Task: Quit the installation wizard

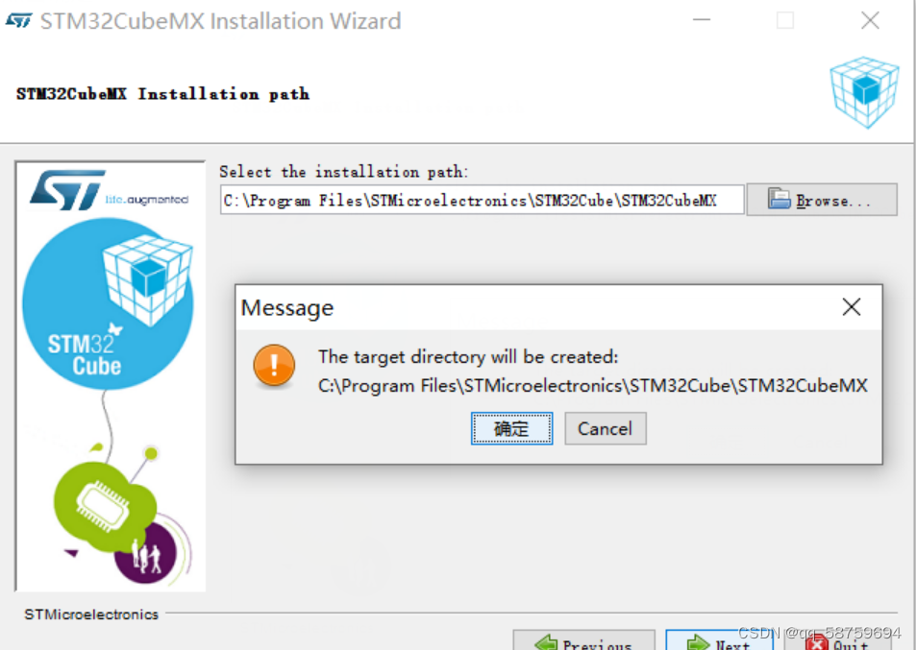Action: tap(836, 640)
